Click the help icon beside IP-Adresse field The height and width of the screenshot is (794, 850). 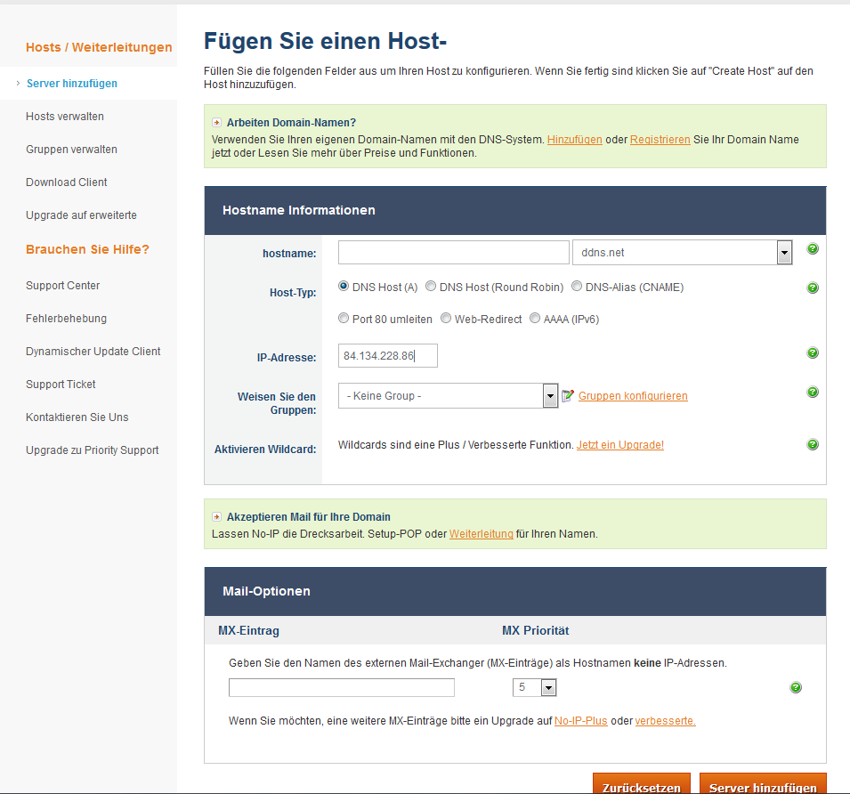pyautogui.click(x=812, y=353)
